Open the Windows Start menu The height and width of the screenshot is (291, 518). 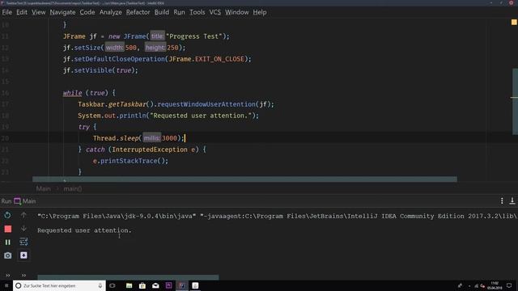[6, 285]
